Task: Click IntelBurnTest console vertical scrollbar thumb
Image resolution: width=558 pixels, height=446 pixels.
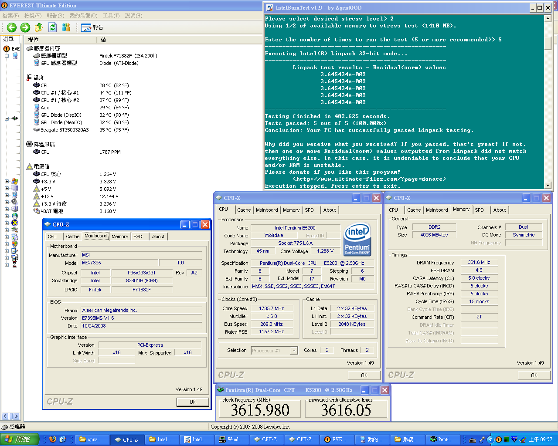Action: (548, 43)
